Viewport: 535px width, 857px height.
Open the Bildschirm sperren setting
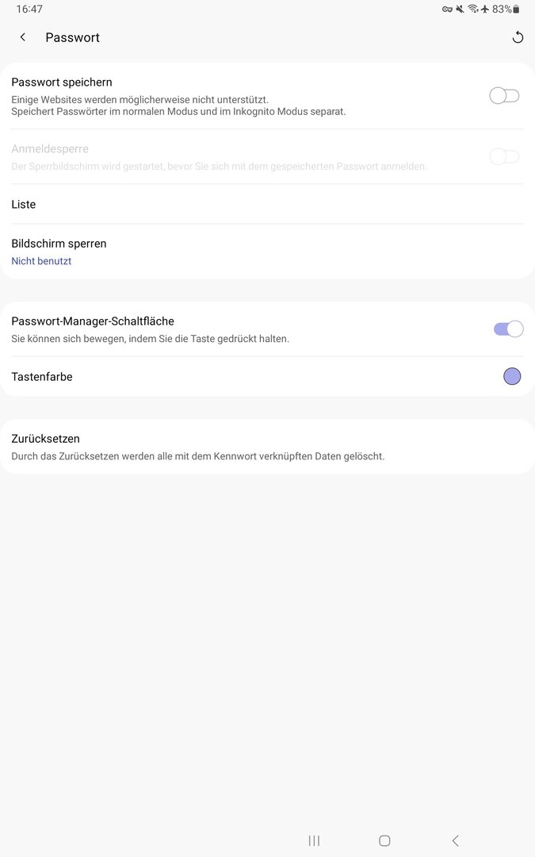point(59,244)
